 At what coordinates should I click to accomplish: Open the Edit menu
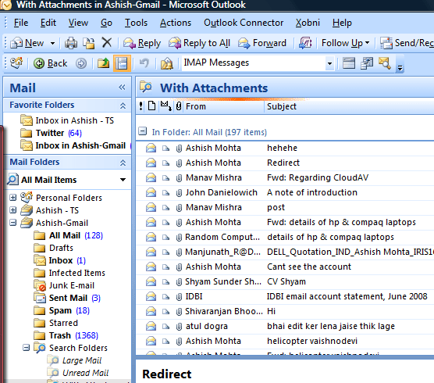click(x=48, y=23)
